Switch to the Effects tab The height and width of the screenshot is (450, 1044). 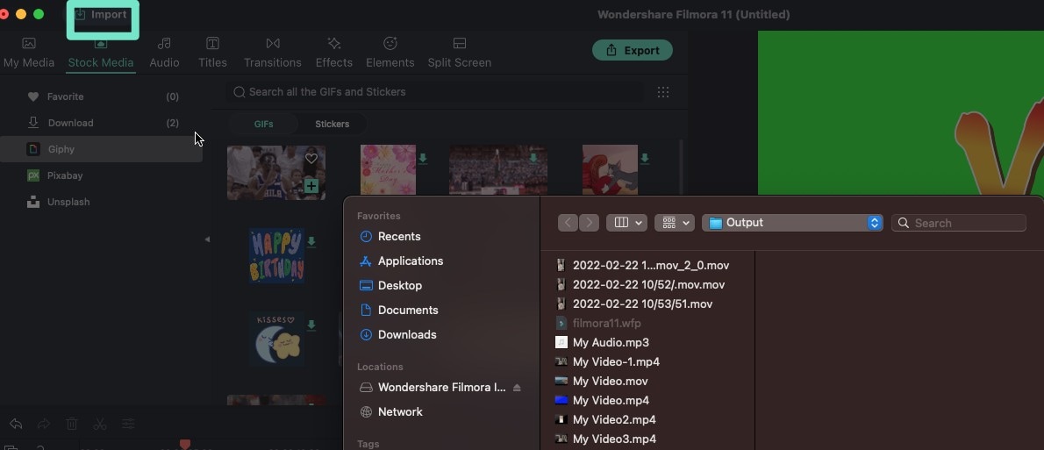pyautogui.click(x=333, y=54)
